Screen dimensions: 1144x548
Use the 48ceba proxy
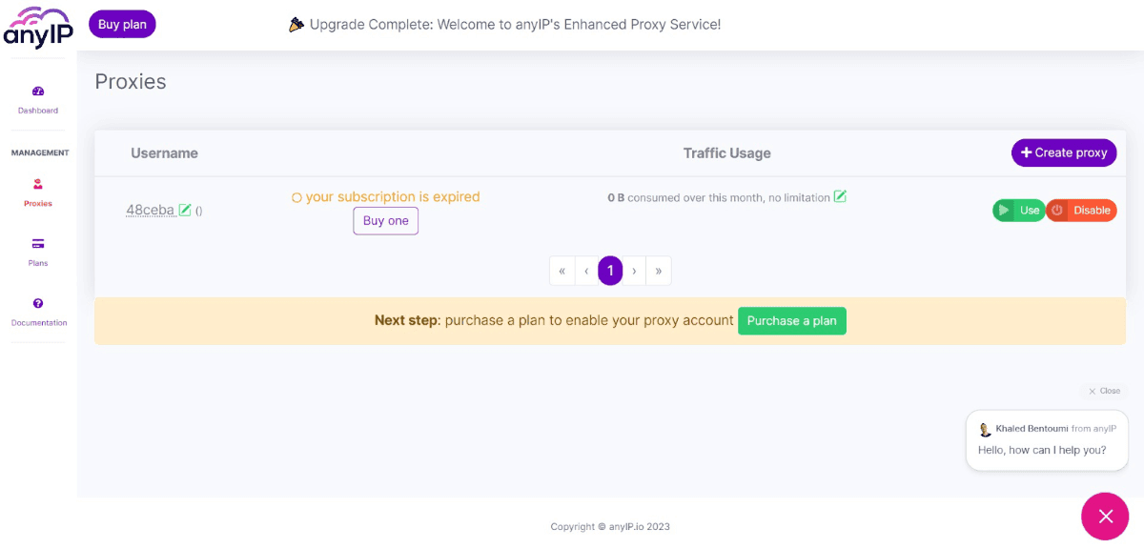(x=1019, y=211)
